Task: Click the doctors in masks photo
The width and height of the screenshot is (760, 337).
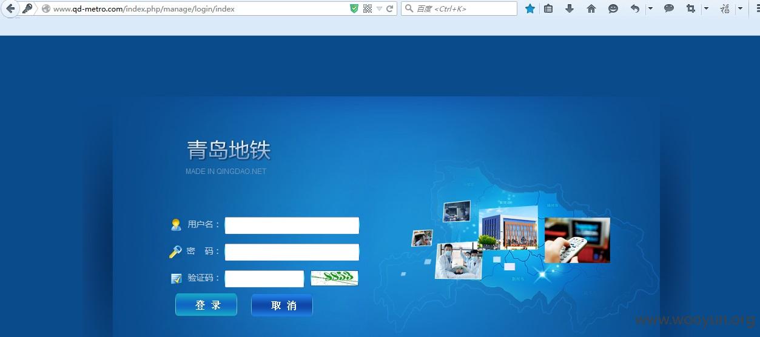Action: coord(459,260)
